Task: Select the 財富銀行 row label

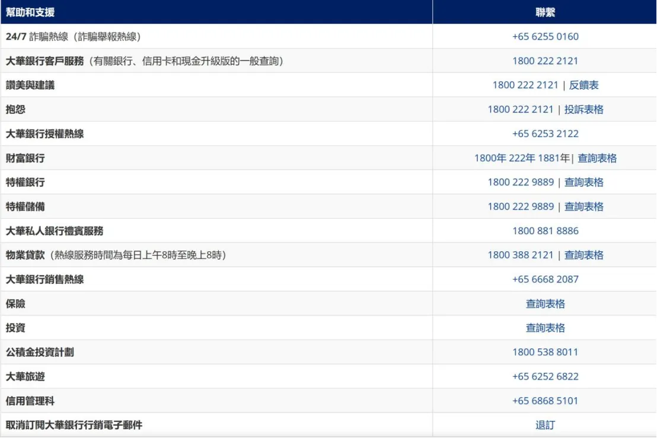Action: click(25, 158)
